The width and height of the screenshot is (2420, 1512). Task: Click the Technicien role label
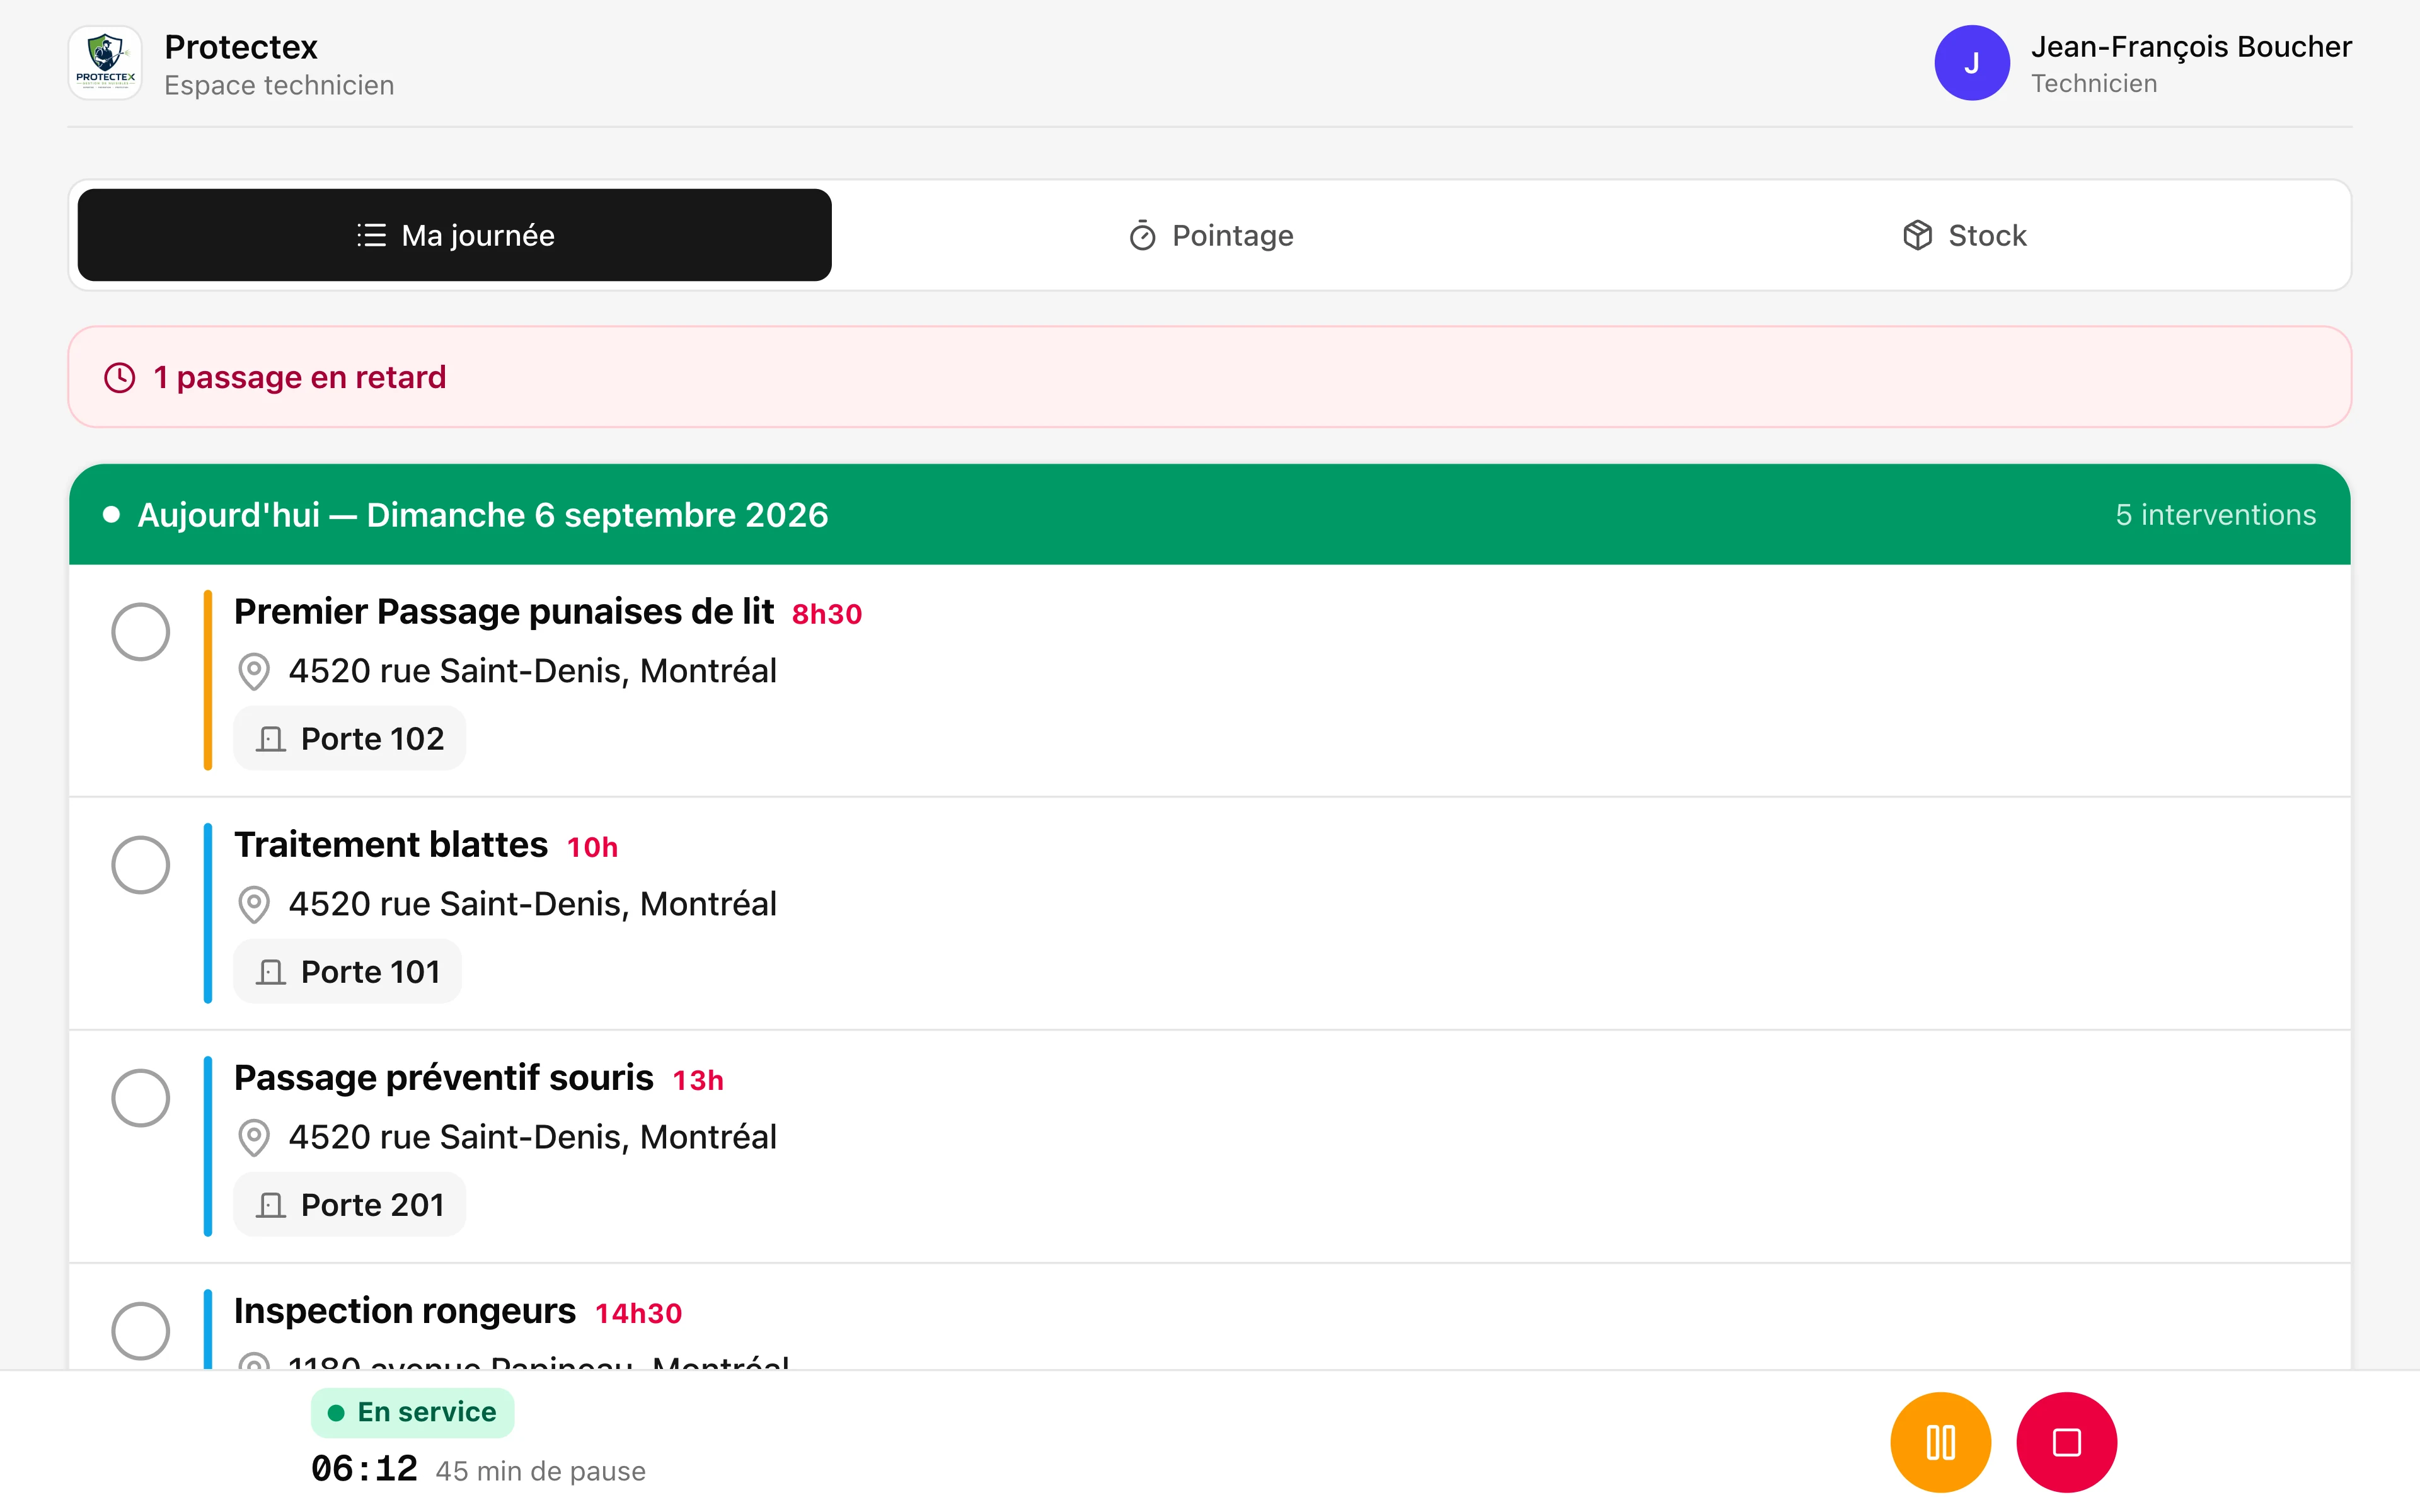pos(2094,84)
